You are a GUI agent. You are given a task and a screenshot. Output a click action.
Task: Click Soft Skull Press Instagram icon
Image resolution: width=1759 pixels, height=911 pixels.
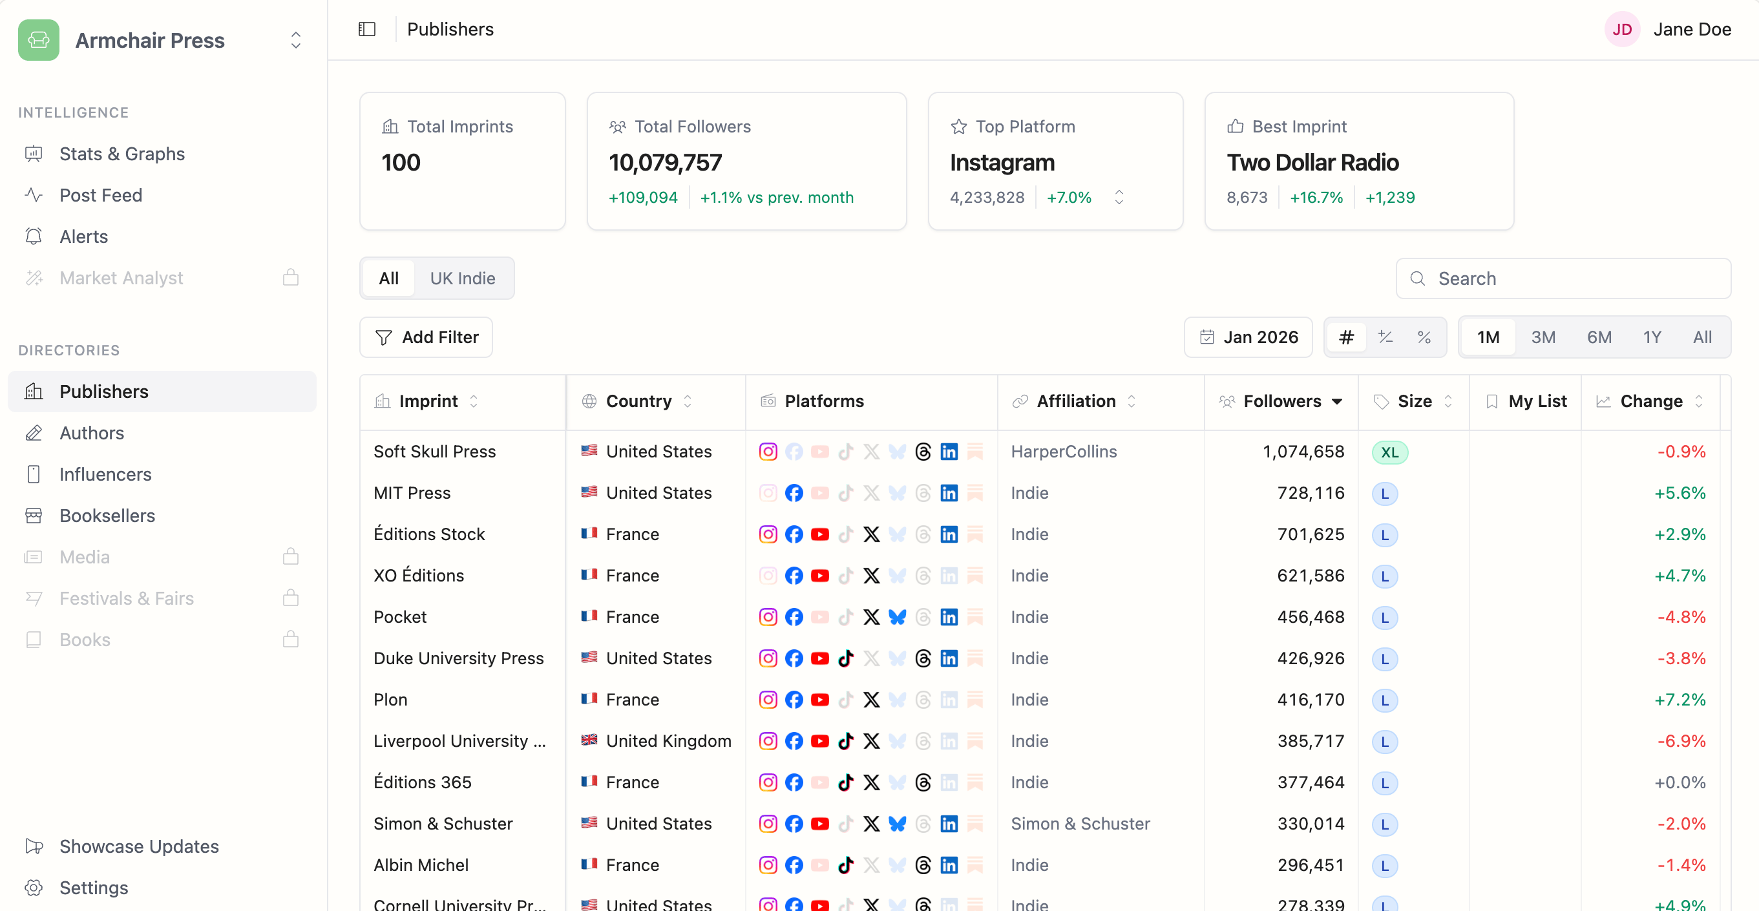click(768, 452)
